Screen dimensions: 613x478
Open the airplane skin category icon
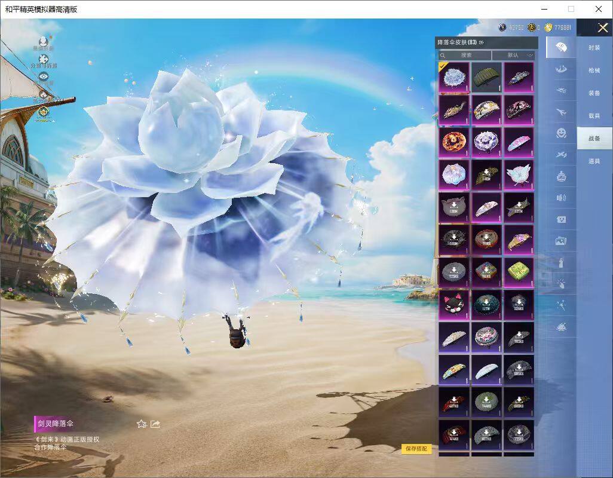[x=561, y=112]
